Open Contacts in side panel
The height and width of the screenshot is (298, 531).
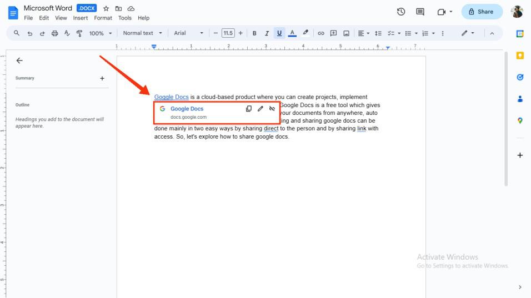tap(520, 99)
